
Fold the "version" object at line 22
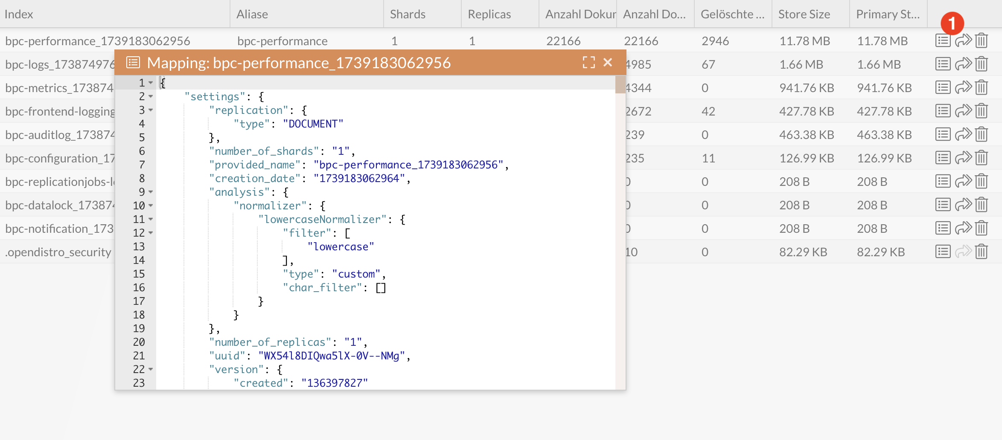[151, 370]
